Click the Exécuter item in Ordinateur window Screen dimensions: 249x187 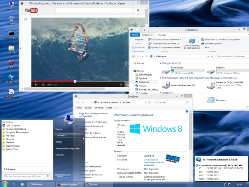pyautogui.click(x=217, y=100)
